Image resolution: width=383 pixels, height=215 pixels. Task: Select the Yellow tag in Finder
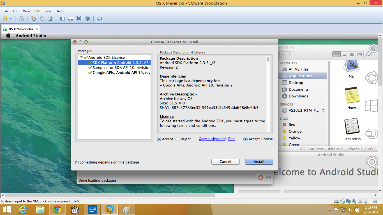294,138
